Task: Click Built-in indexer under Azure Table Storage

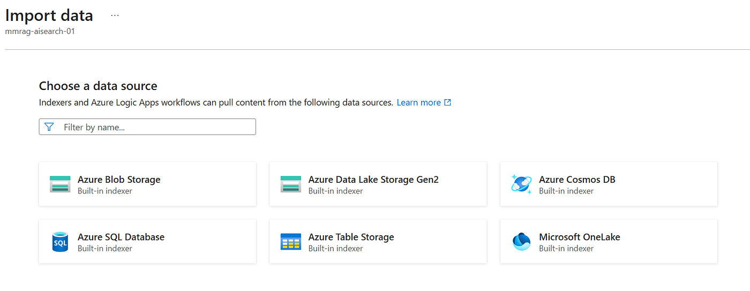Action: click(x=336, y=249)
